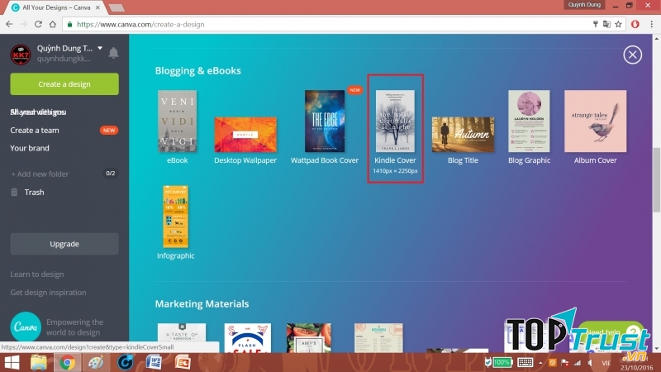Open Your brand in the sidebar
The height and width of the screenshot is (372, 661).
coord(30,149)
